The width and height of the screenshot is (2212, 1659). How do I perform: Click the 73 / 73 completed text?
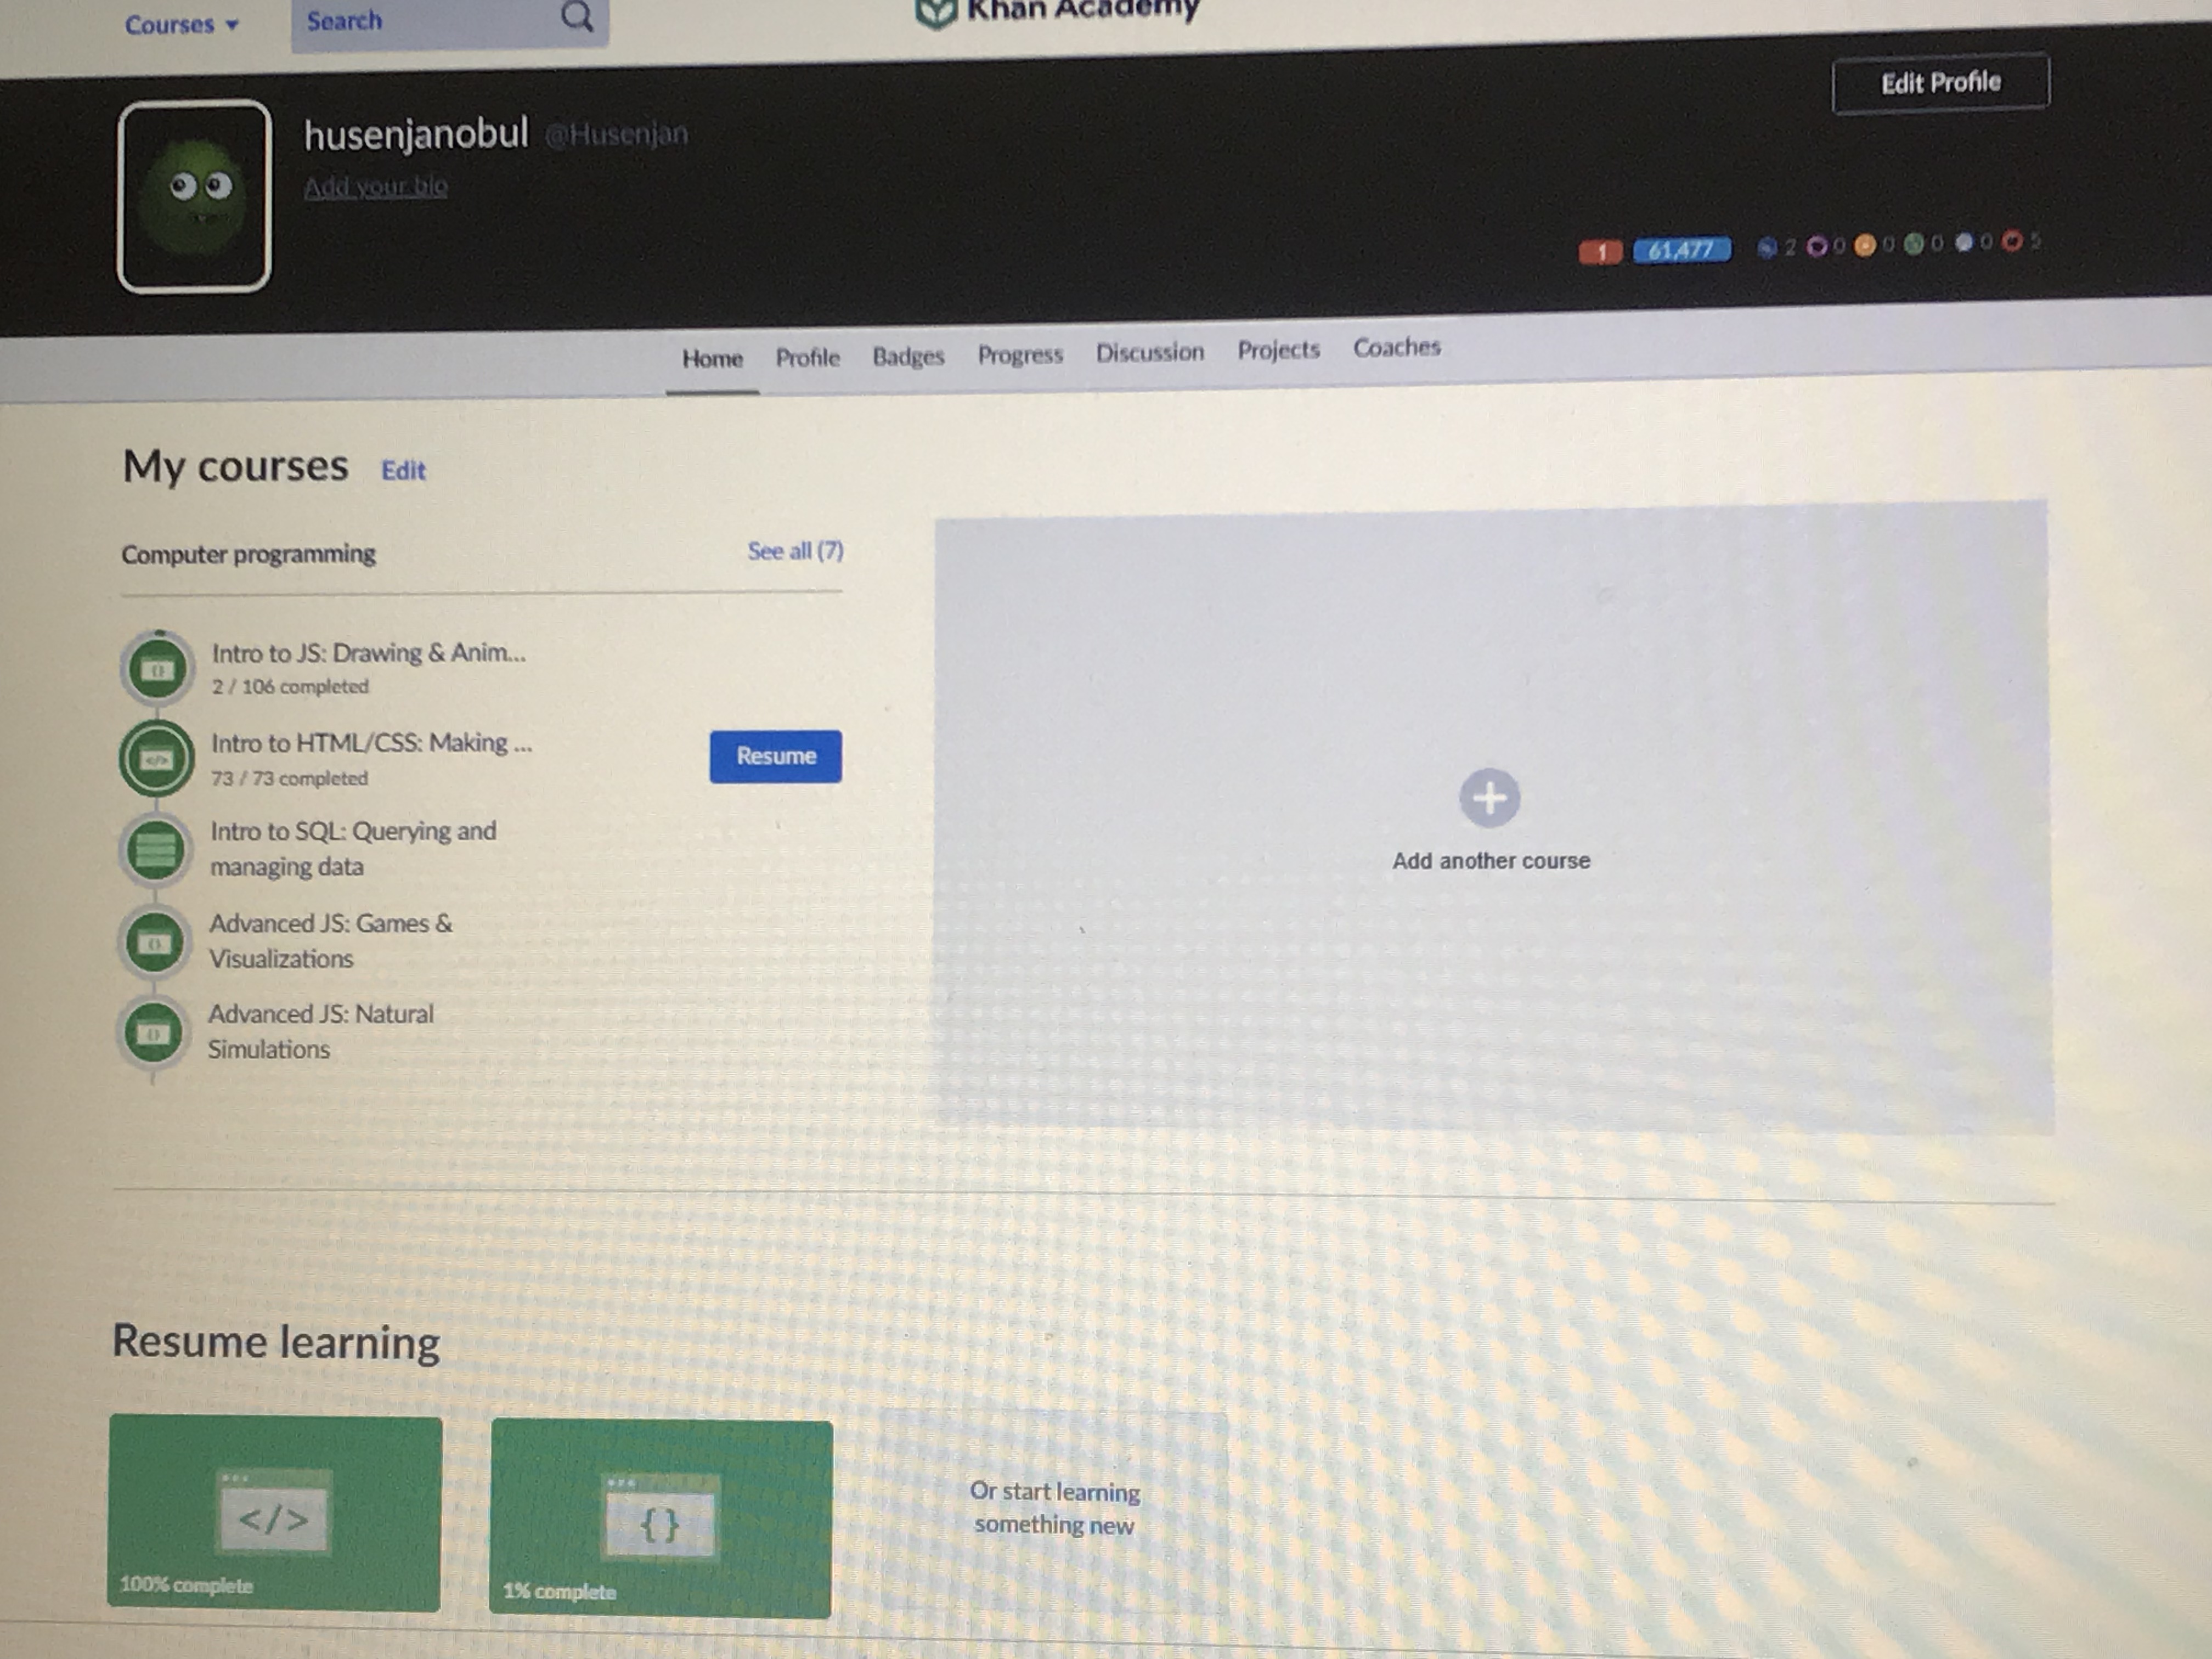pyautogui.click(x=289, y=778)
